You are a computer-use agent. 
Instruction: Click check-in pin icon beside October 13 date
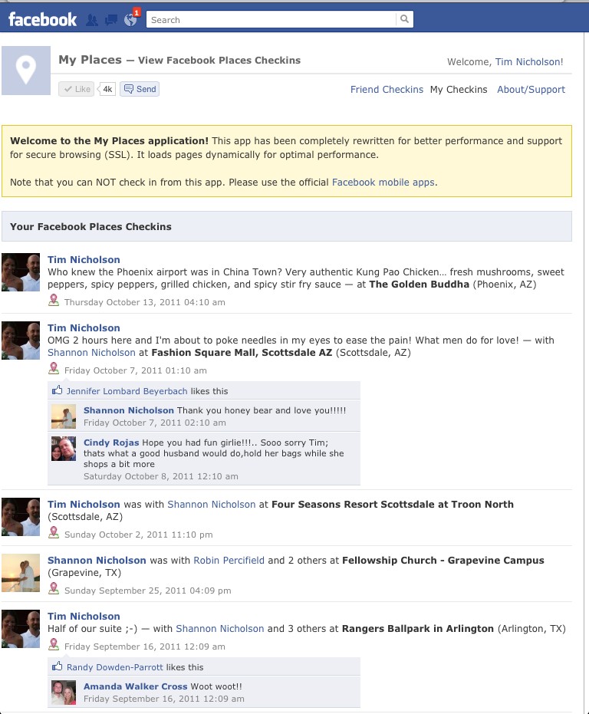[54, 301]
